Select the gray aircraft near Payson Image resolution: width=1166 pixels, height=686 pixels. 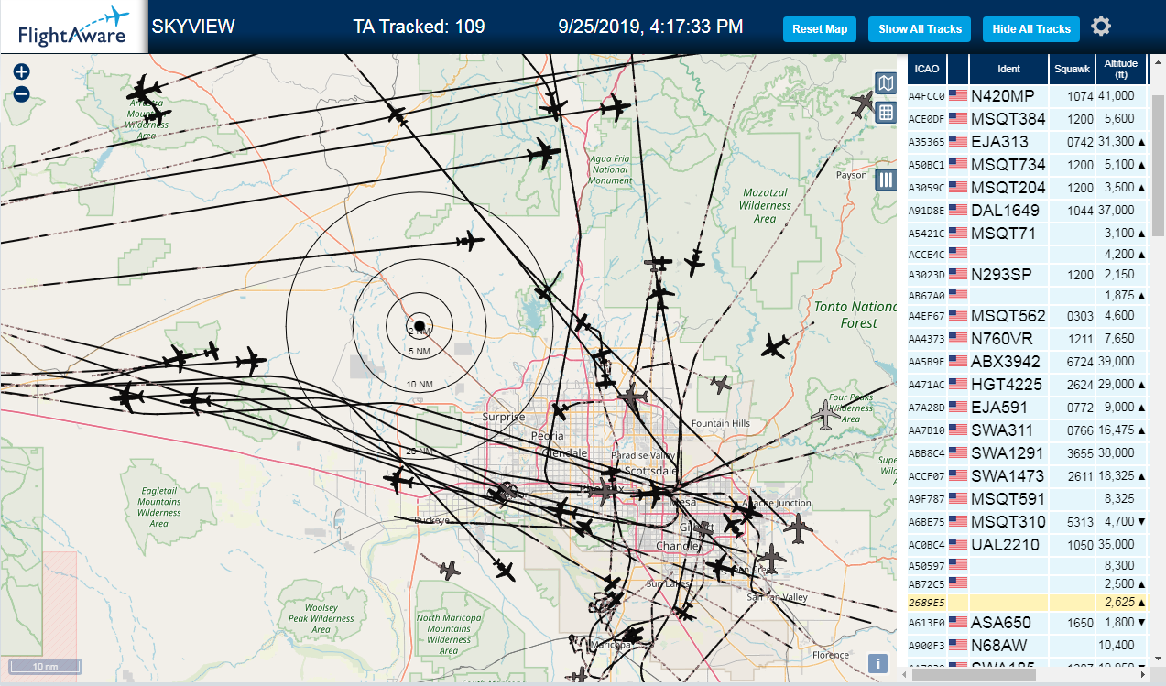click(863, 103)
